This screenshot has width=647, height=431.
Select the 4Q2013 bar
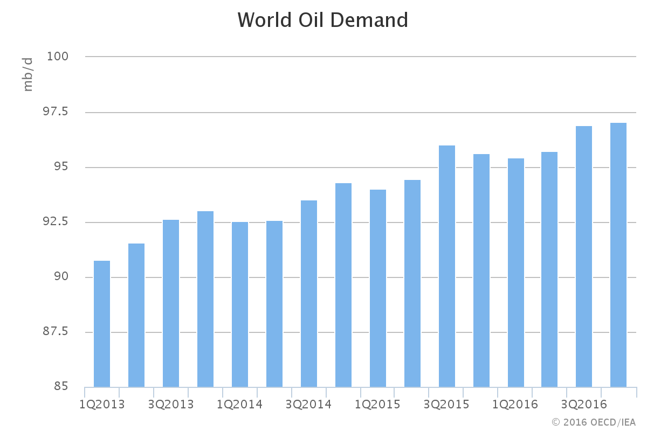[205, 299]
